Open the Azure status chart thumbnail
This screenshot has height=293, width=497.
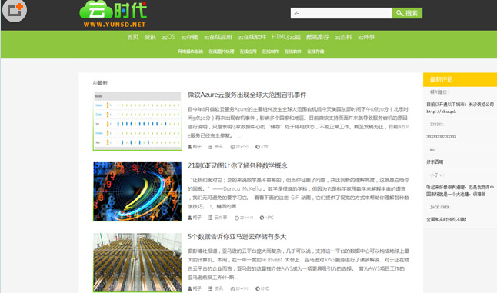[x=138, y=121]
